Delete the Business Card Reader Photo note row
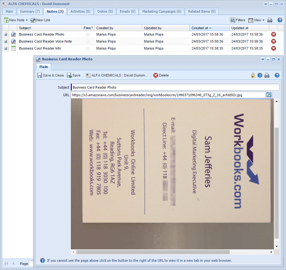 273,34
